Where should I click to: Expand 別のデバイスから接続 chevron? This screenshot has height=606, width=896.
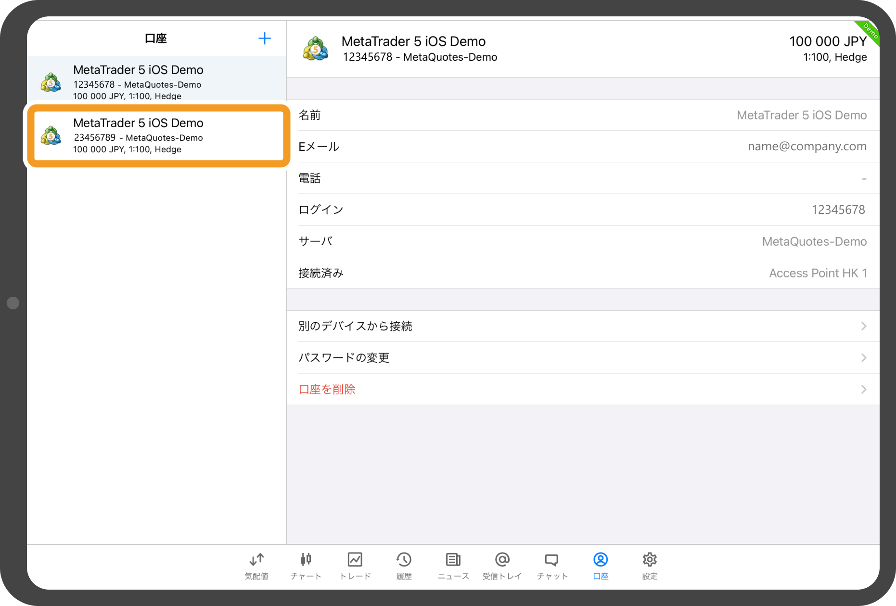(863, 326)
